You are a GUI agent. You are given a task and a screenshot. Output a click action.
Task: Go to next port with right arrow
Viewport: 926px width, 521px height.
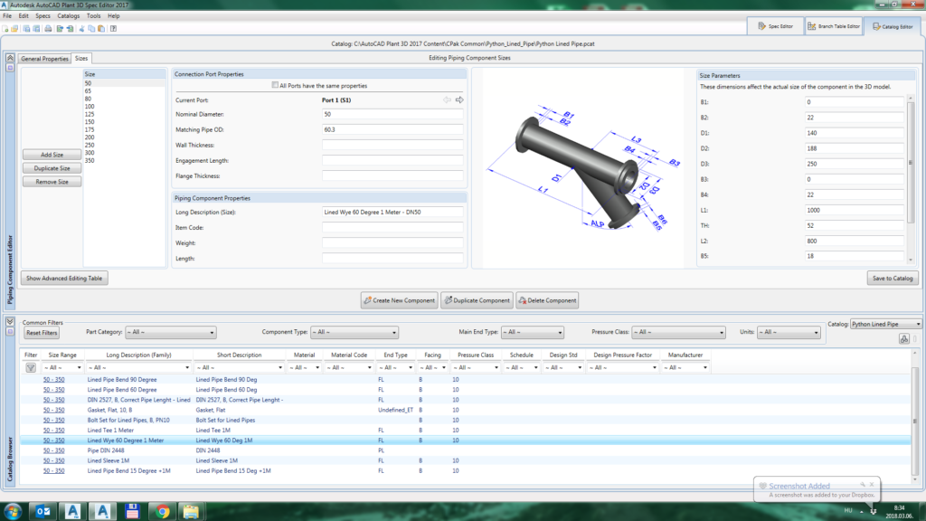click(459, 99)
